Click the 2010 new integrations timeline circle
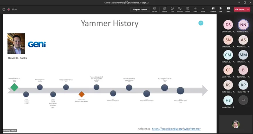The height and width of the screenshot is (134, 253). coord(40,87)
